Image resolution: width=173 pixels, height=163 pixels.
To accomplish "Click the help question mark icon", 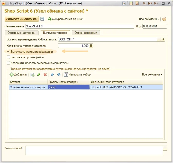I will click(164, 19).
